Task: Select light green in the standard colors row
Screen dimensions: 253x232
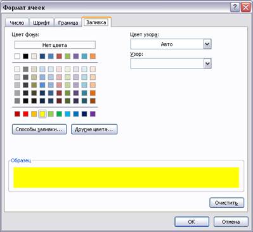Action: tap(51, 114)
